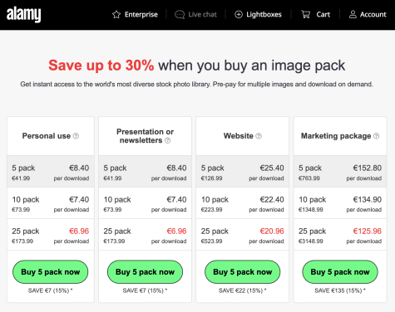Click help icon beside Marketing package
This screenshot has height=312, width=395.
376,136
